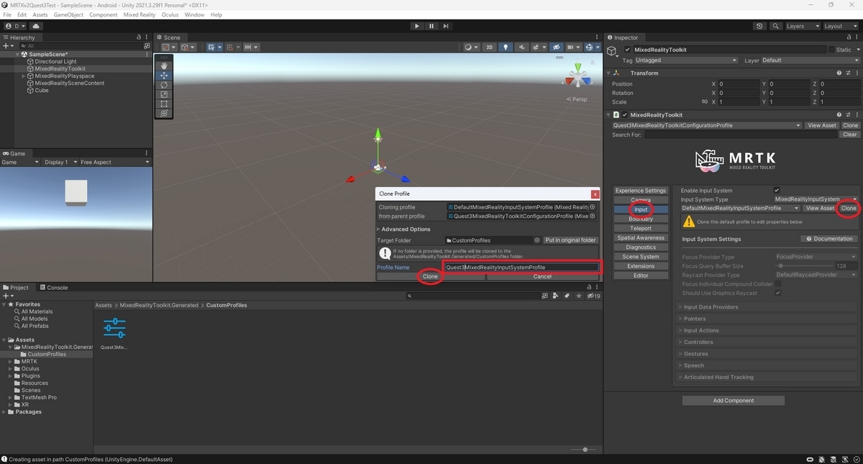Toggle the Static checkbox
The image size is (863, 464).
[831, 50]
